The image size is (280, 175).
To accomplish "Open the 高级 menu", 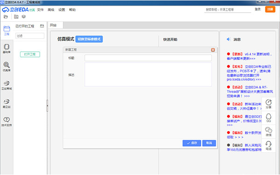I will (51, 10).
